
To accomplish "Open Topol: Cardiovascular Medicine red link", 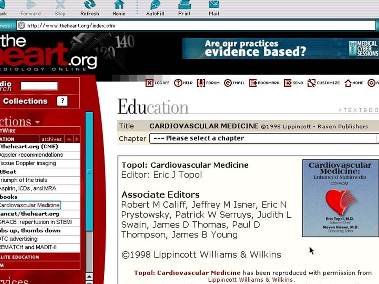I will coord(187,273).
